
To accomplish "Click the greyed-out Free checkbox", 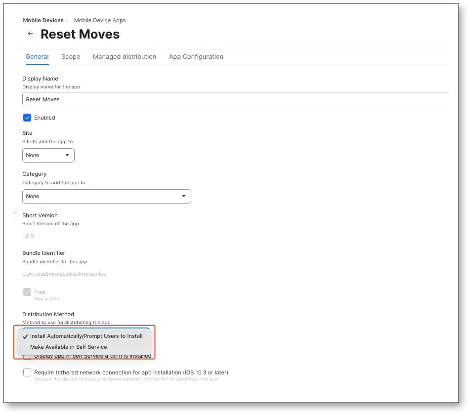I will (27, 292).
